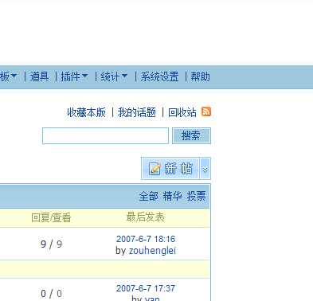Click the 搜索 search button
313x301 pixels.
191,135
